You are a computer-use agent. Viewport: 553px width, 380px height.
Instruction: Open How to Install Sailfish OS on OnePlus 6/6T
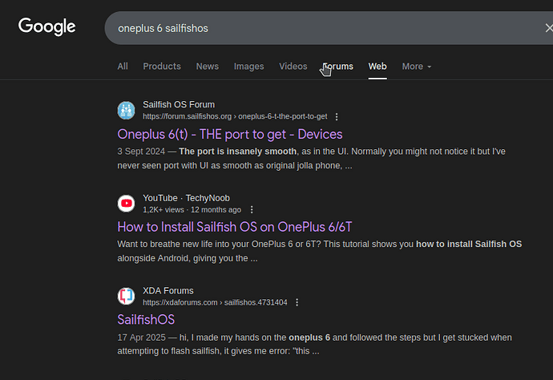click(235, 227)
